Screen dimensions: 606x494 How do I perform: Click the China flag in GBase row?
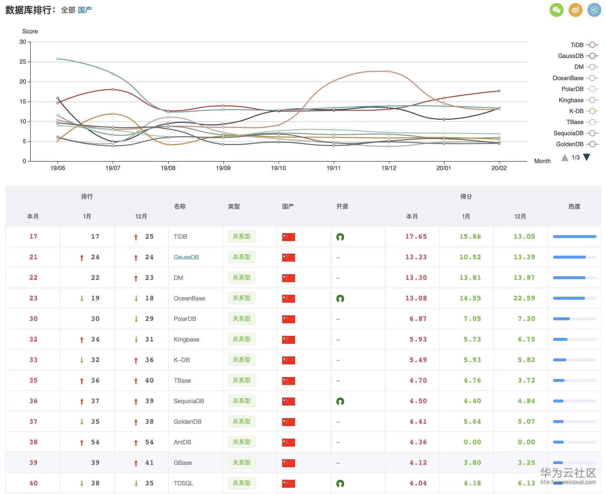[288, 463]
